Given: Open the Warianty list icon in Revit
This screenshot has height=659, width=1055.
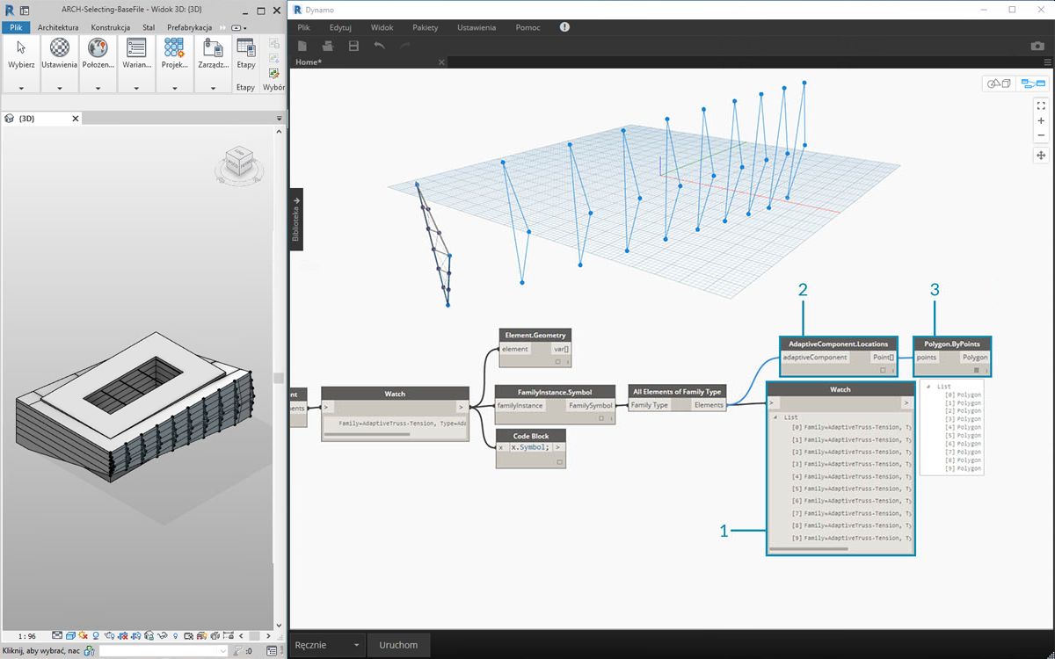Looking at the screenshot, I should 136,47.
